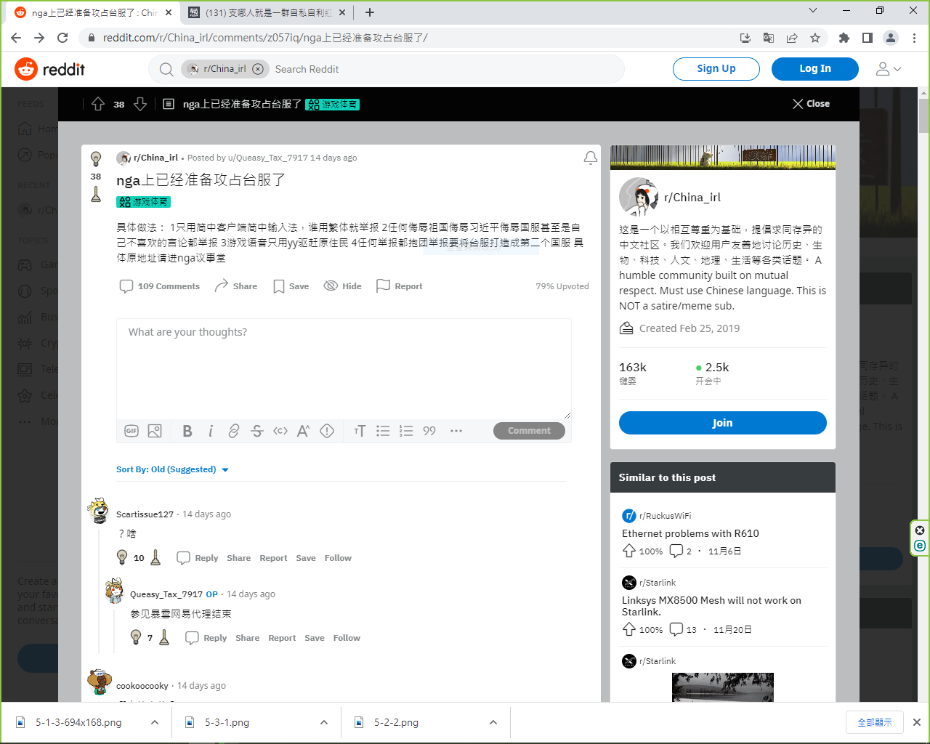Screen dimensions: 930x744
Task: Toggle heading formatting
Action: click(360, 431)
